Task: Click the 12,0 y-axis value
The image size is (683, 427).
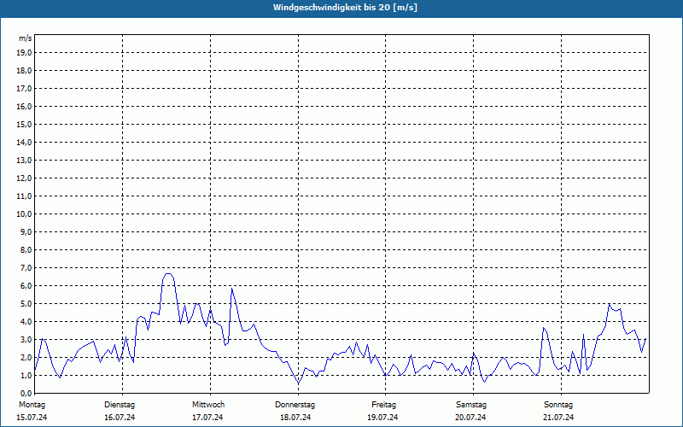Action: [x=24, y=178]
